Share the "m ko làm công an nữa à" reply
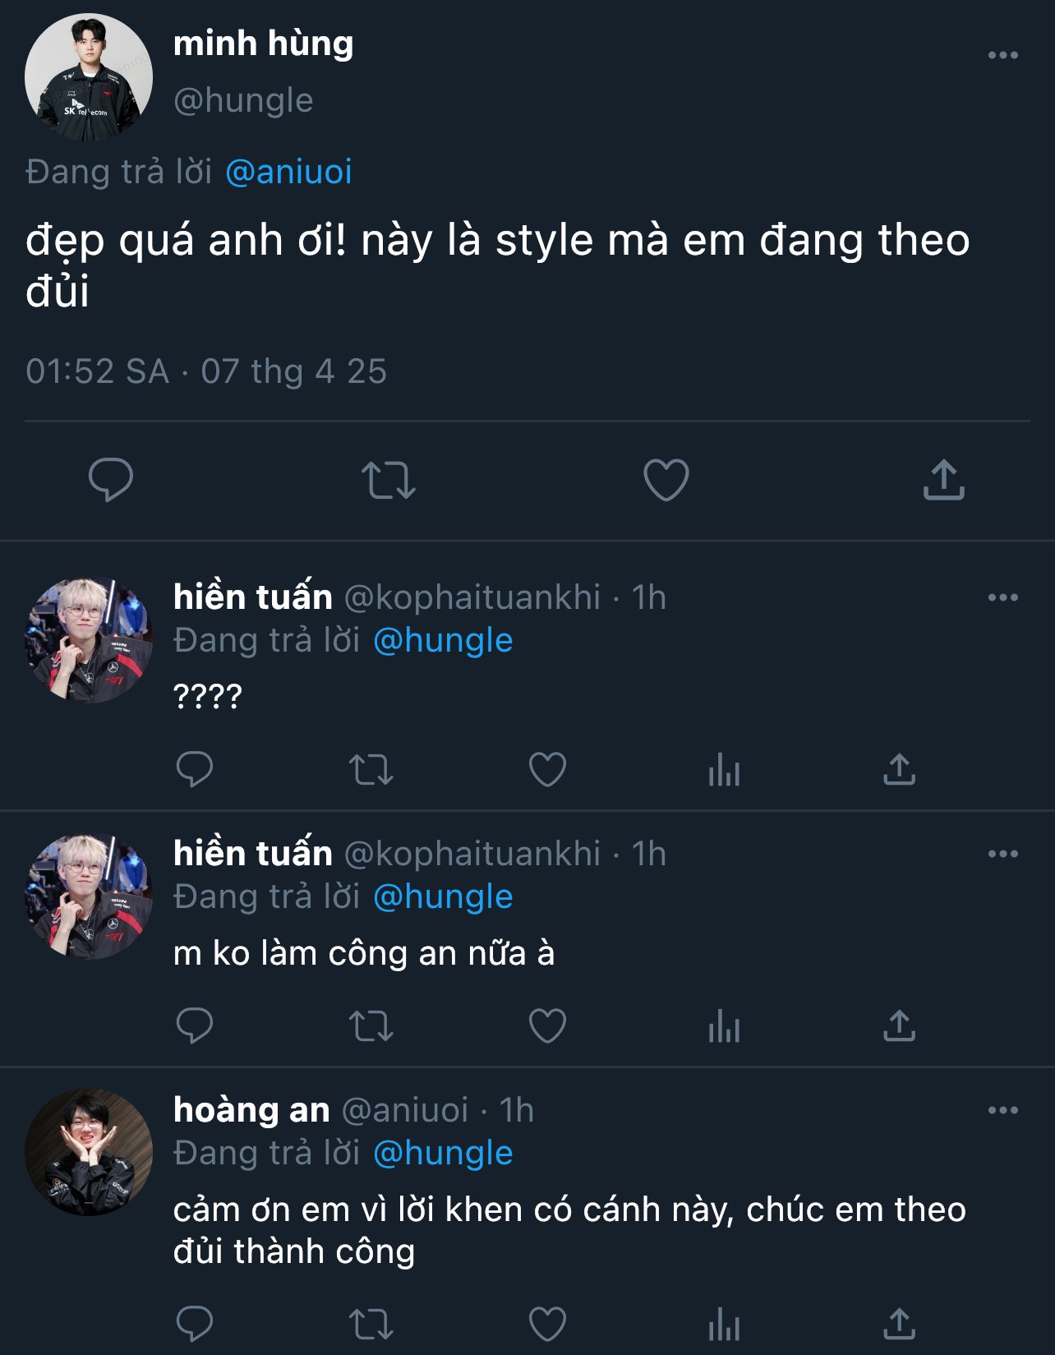1055x1355 pixels. [899, 1025]
